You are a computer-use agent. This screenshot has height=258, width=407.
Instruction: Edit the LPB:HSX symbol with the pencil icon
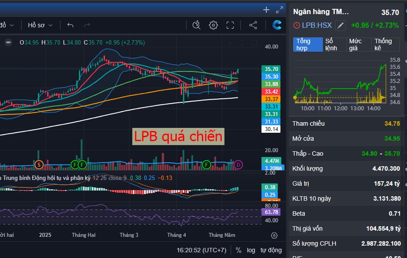(340, 26)
